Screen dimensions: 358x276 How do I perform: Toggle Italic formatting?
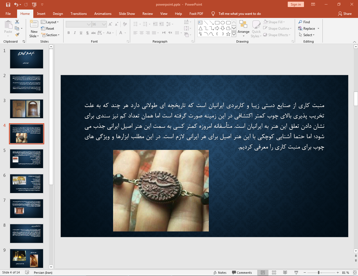click(x=75, y=33)
